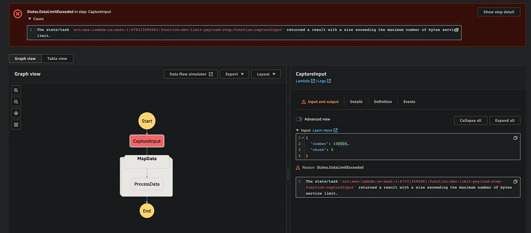Enable the Advanced view toggle
The height and width of the screenshot is (233, 531).
click(x=299, y=119)
